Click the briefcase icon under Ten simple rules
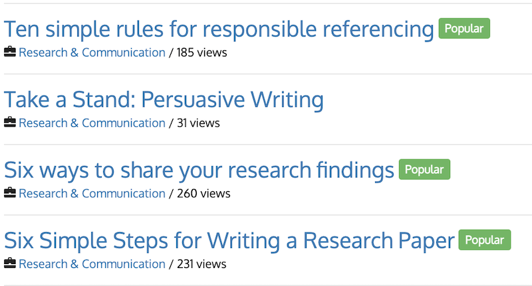Image resolution: width=532 pixels, height=286 pixels. (10, 52)
